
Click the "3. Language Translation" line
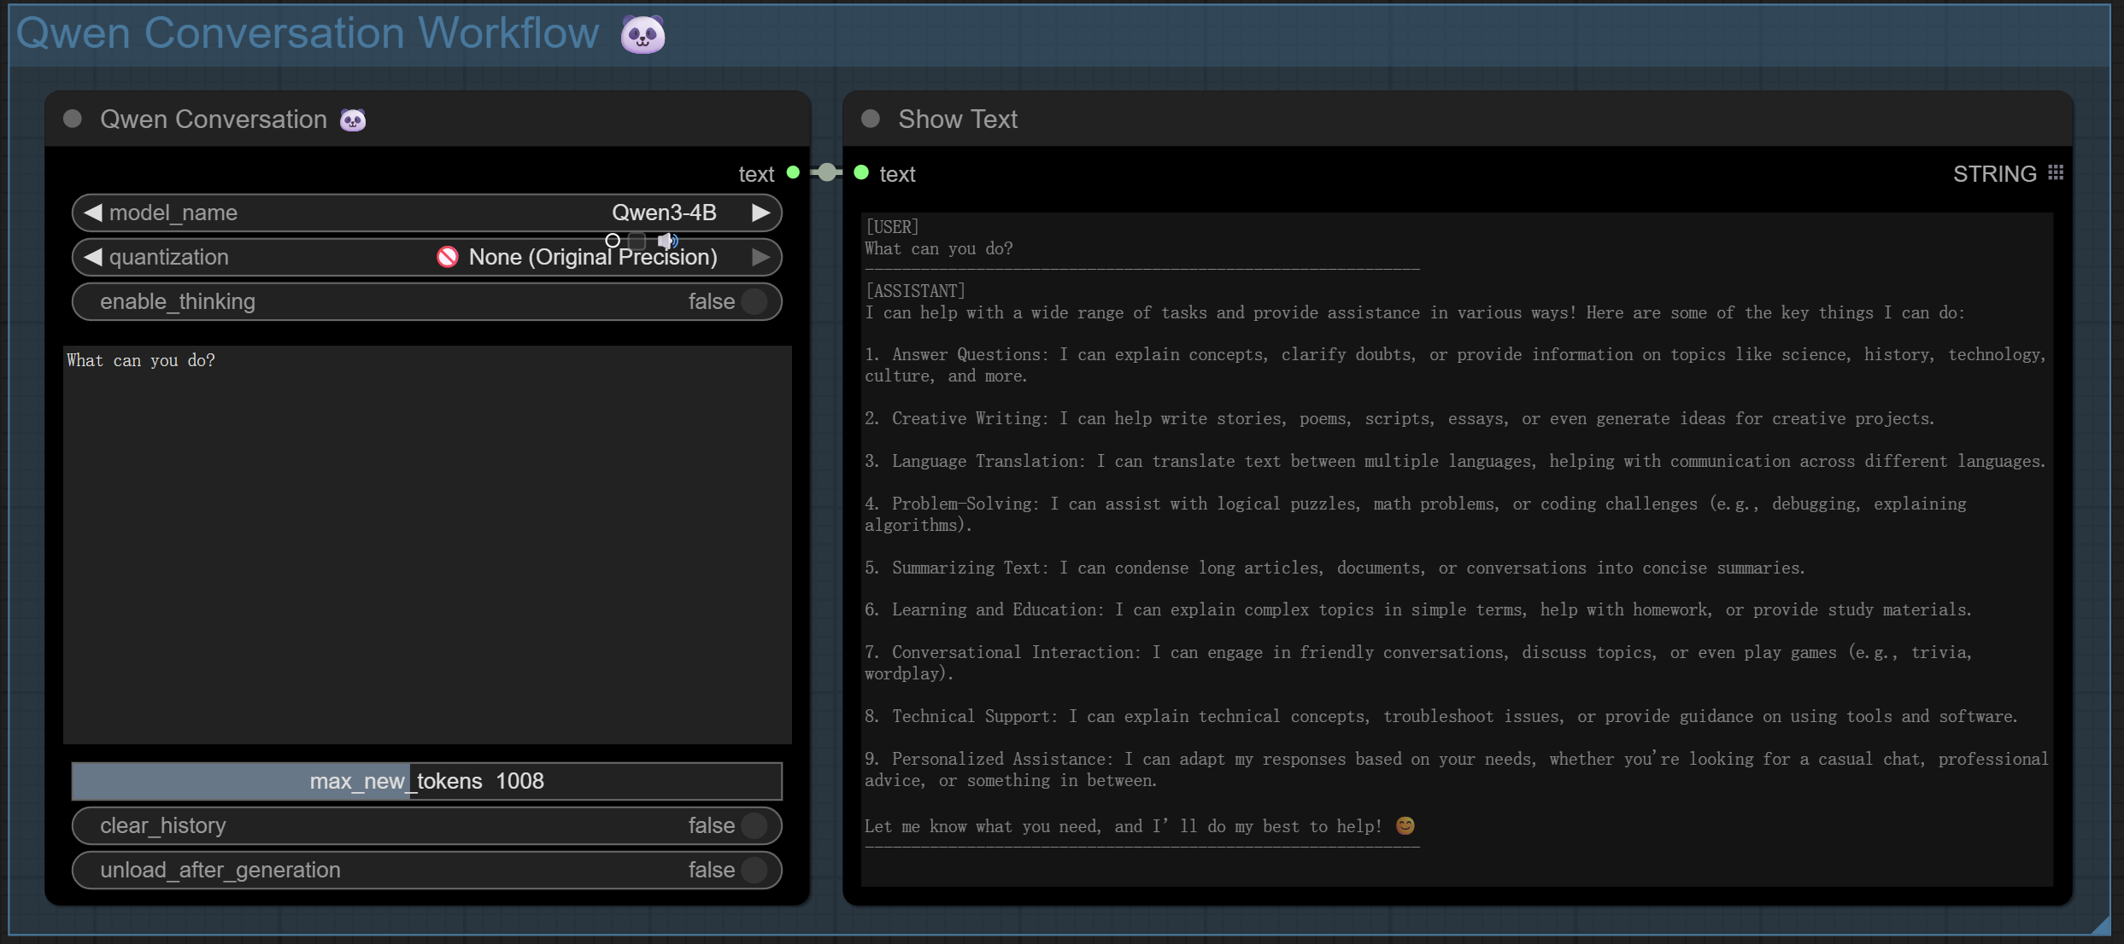(1456, 461)
